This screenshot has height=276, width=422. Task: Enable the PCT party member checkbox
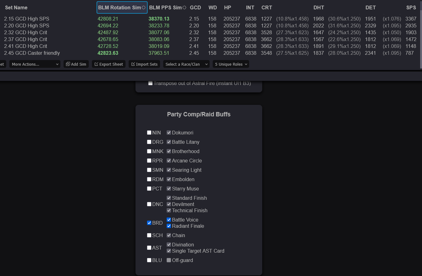(x=149, y=189)
